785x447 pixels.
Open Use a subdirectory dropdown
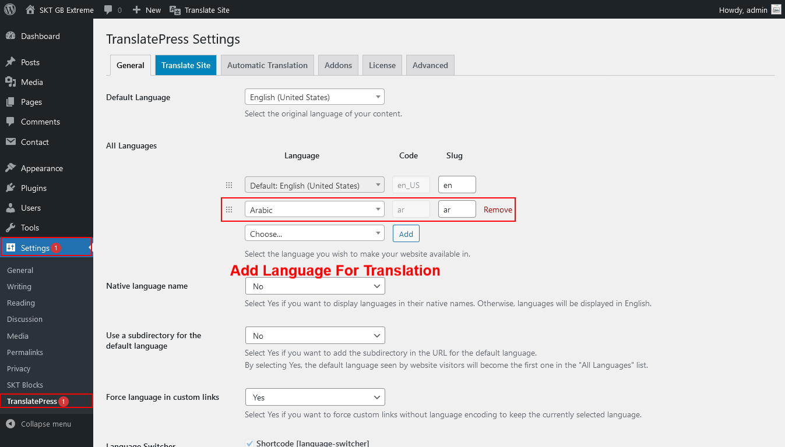point(315,335)
